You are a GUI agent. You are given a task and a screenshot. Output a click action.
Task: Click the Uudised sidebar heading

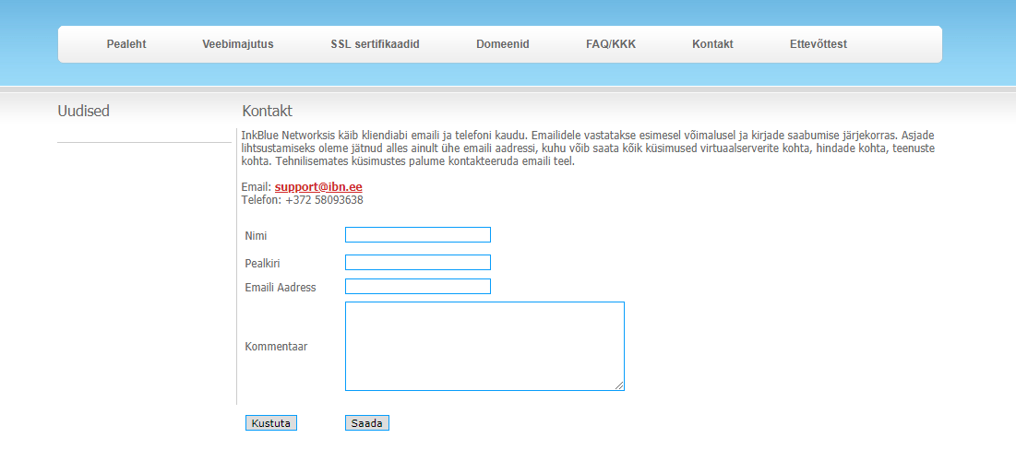click(84, 111)
